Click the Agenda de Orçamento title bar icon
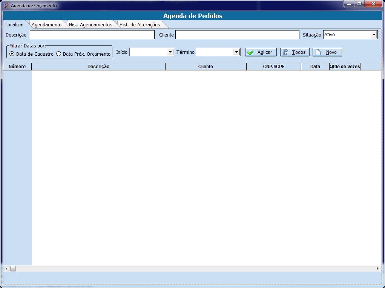Image resolution: width=385 pixels, height=288 pixels. pos(6,5)
